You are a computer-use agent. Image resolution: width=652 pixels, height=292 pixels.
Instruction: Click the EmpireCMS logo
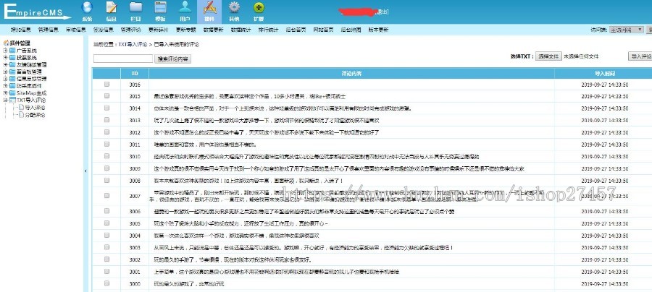pos(38,11)
